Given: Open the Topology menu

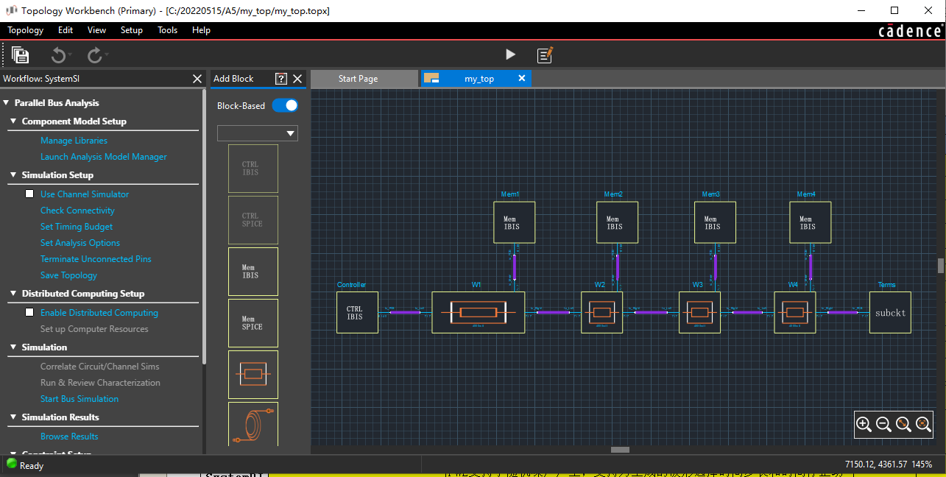Looking at the screenshot, I should point(26,30).
